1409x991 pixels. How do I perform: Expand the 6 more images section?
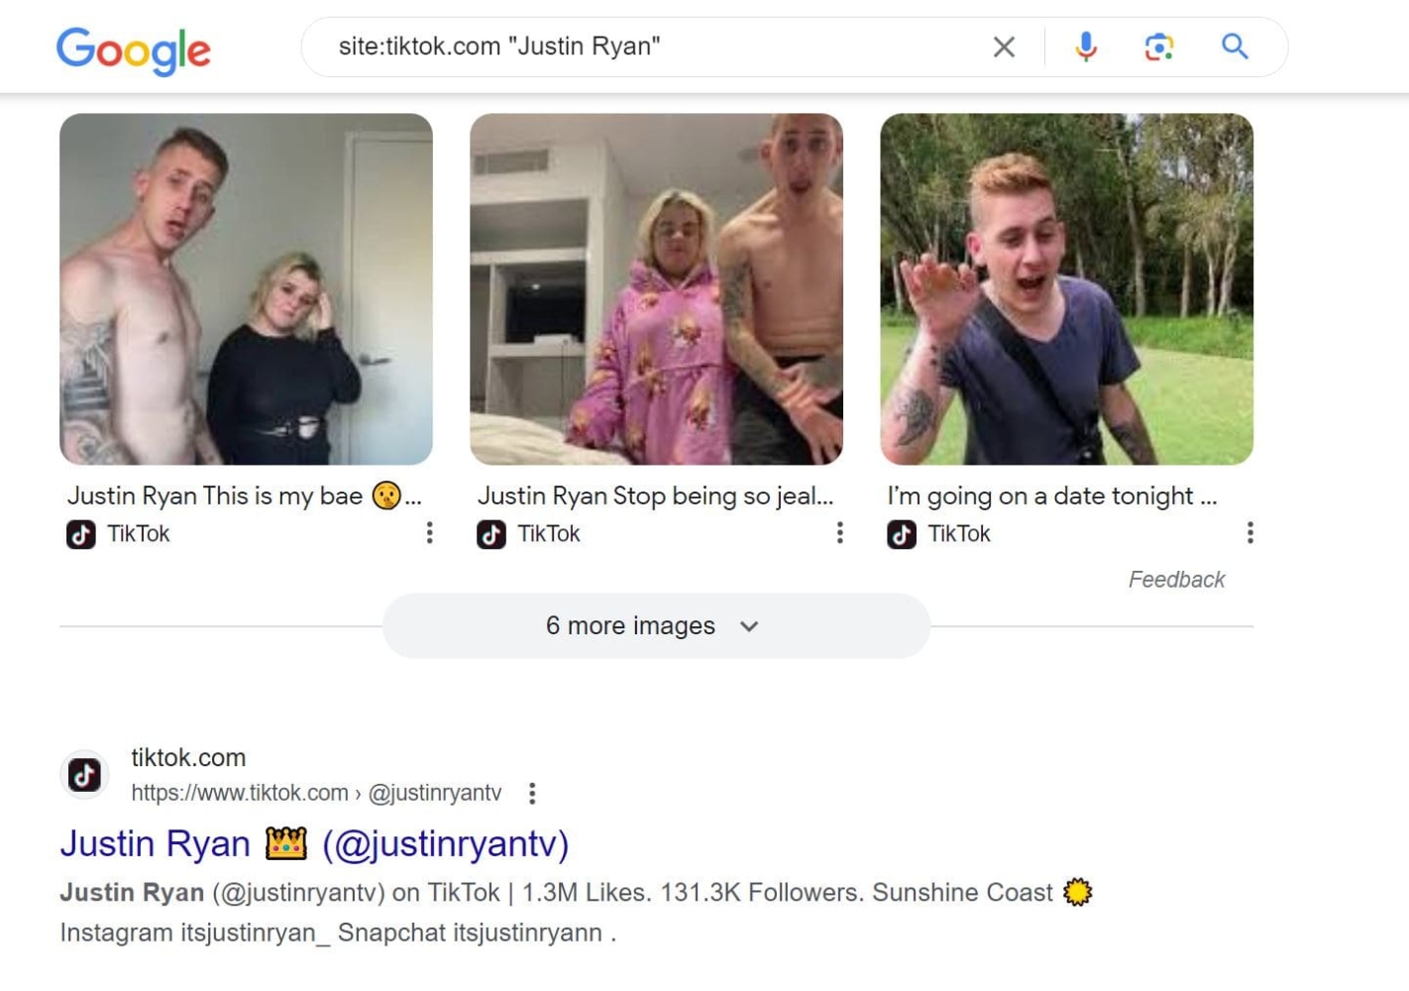pos(655,625)
